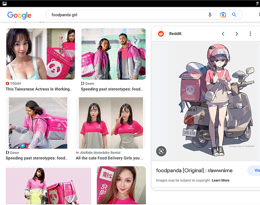Open two girls in pink shirts thumbnail
This screenshot has height=205, width=260.
click(x=111, y=123)
